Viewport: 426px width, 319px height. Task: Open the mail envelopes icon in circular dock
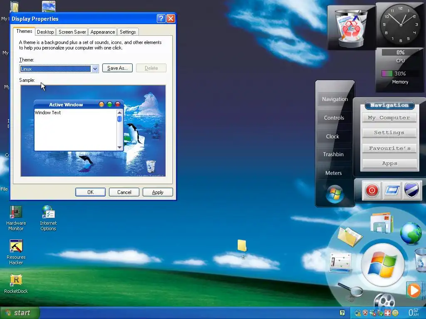pyautogui.click(x=381, y=223)
